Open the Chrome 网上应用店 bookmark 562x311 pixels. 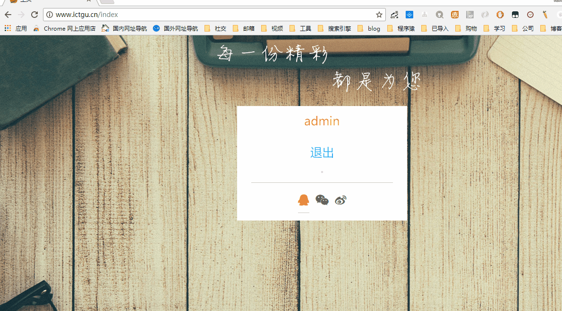[x=65, y=29]
